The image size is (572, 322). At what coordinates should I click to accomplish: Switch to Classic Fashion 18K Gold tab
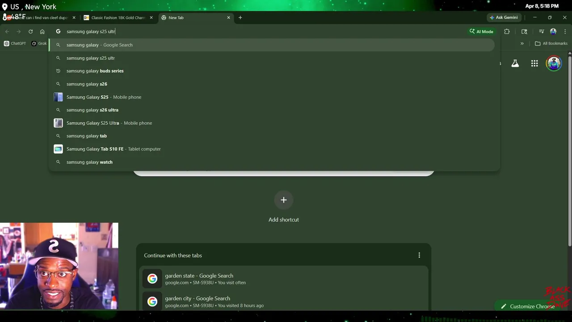click(x=118, y=17)
